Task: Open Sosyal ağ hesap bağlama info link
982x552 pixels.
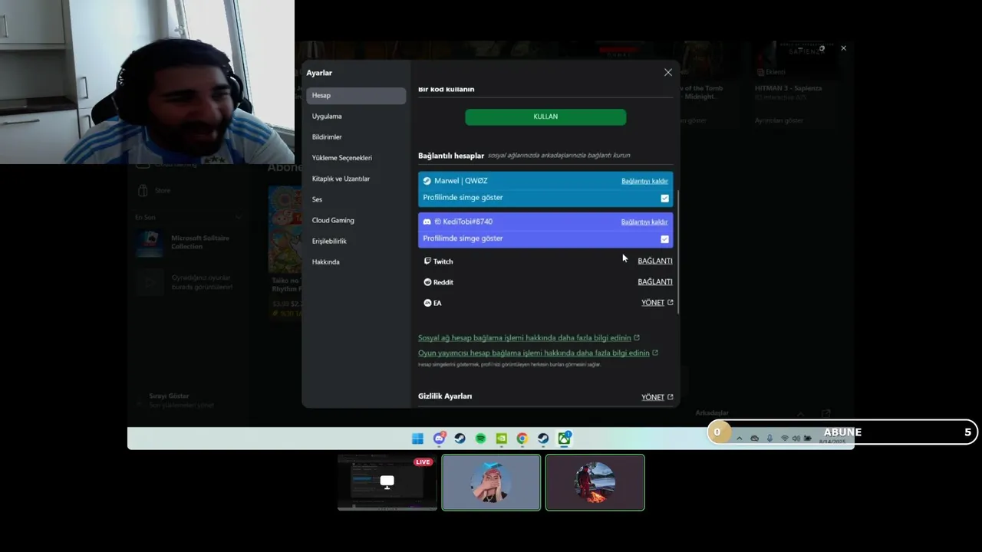Action: [525, 338]
